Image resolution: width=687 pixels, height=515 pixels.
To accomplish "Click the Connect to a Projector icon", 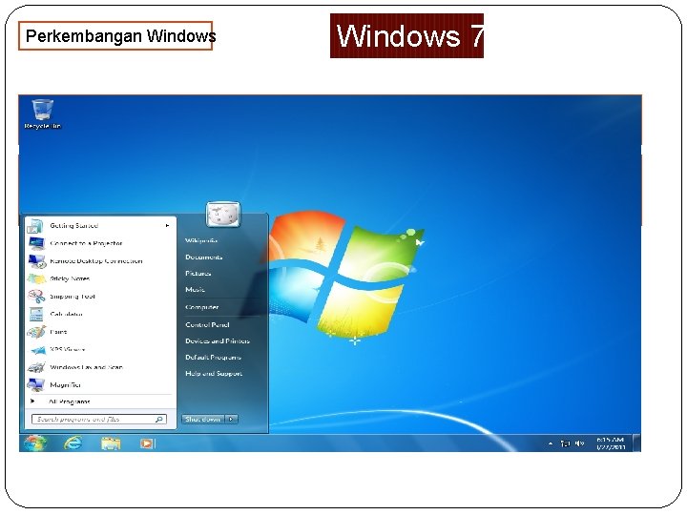I will 36,243.
